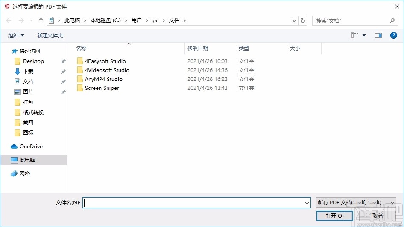This screenshot has height=227, width=404.
Task: Open more view options dropdown arrow
Action: (364, 35)
